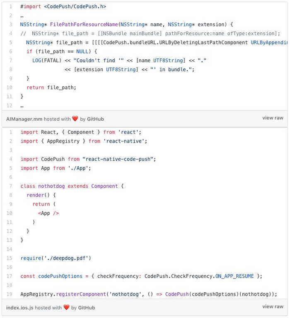
Task: View raw for the index.ios.js gist
Action: [273, 307]
